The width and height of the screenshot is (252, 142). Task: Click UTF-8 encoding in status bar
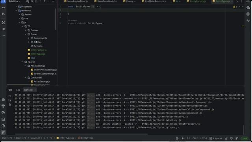pos(204,138)
